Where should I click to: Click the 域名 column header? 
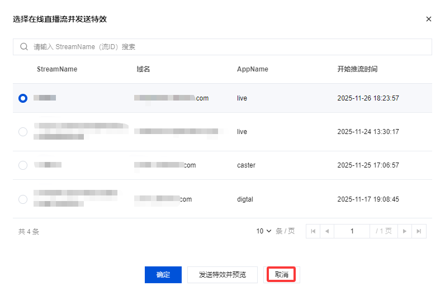(143, 69)
